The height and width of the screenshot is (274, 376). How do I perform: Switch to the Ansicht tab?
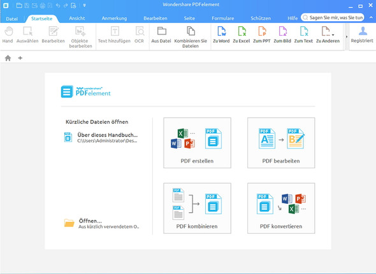77,18
